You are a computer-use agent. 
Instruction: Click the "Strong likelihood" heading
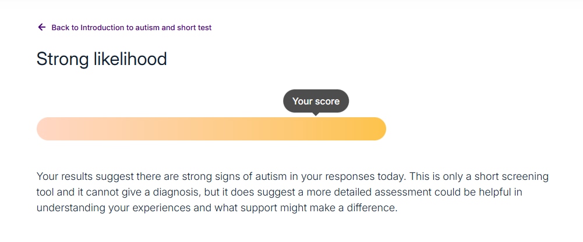101,59
